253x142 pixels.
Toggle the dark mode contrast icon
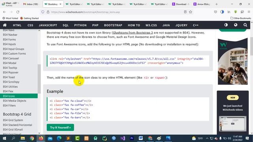[226, 25]
